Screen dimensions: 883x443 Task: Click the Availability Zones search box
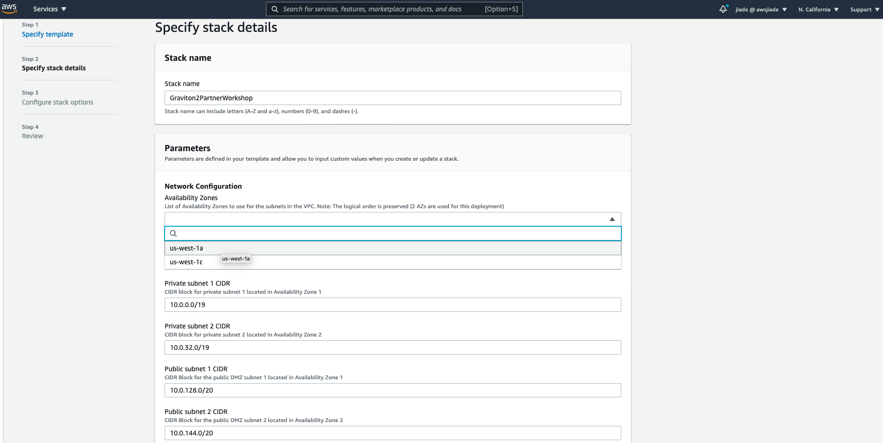(393, 233)
